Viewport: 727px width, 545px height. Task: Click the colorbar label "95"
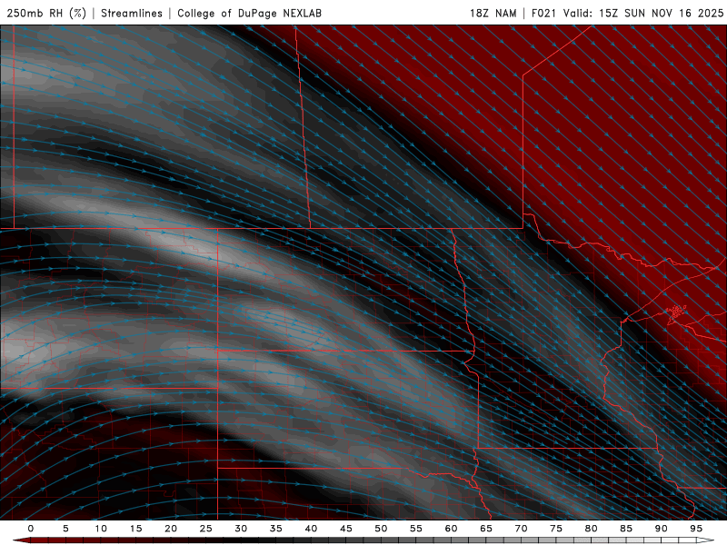tap(696, 529)
